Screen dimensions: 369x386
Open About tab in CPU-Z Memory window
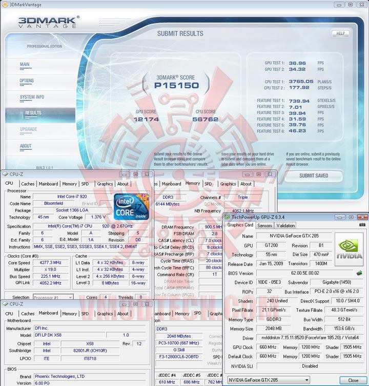[x=246, y=184]
